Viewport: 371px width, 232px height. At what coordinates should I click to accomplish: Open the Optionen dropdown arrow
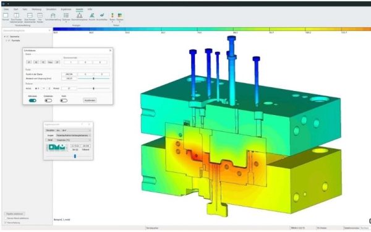coord(66,22)
